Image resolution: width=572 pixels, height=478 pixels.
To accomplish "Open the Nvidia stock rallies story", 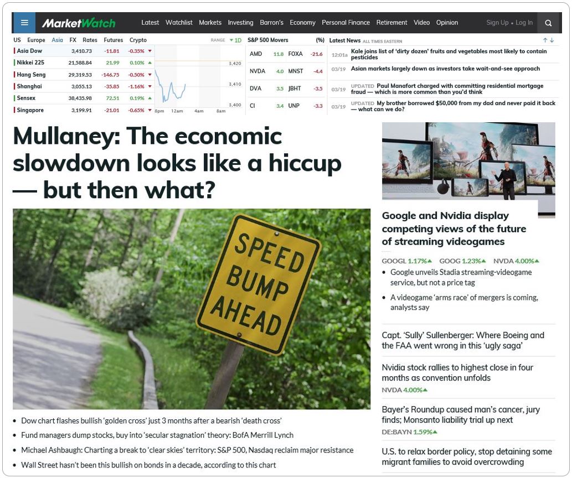I will (457, 373).
